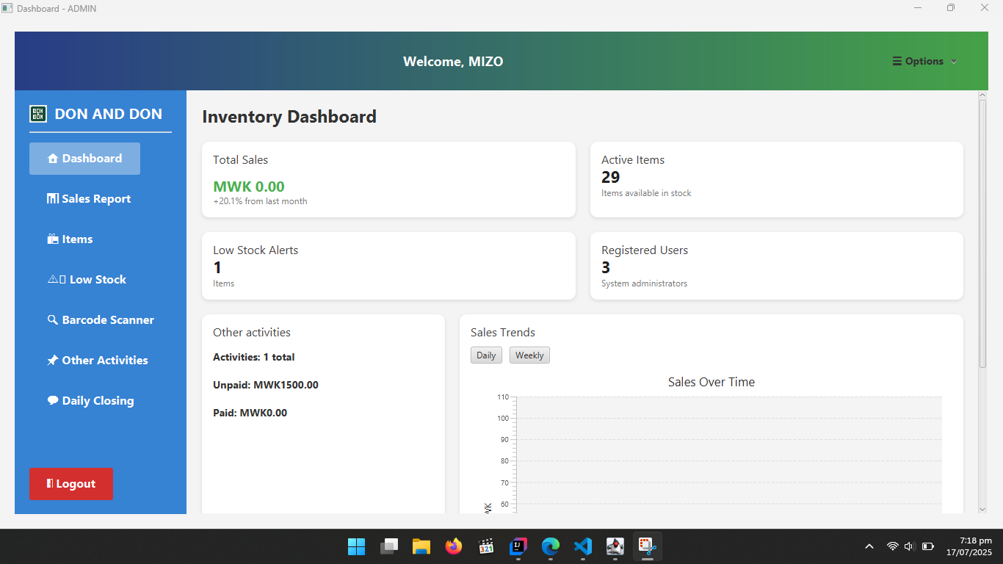
Task: Click the Total Sales card
Action: tap(388, 180)
